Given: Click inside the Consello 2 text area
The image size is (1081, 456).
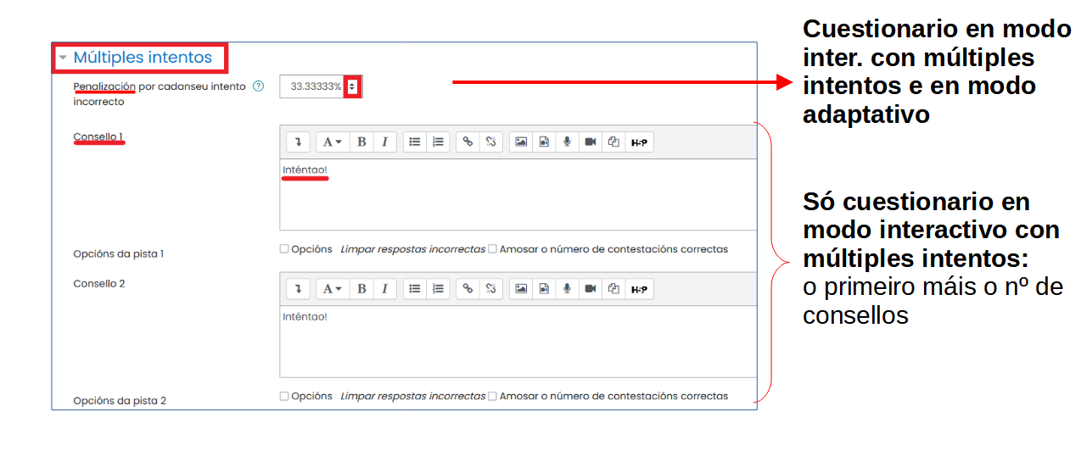Looking at the screenshot, I should [x=518, y=343].
